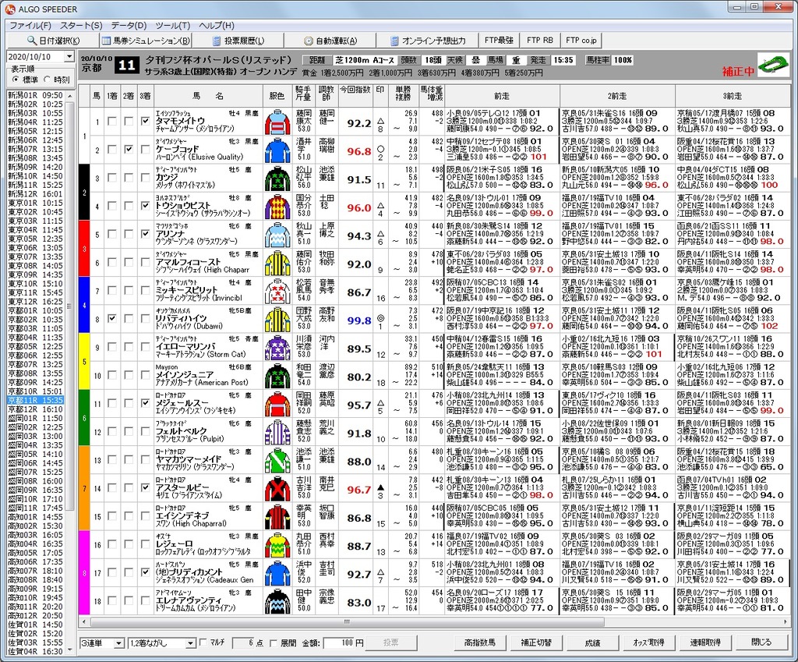The image size is (798, 662).
Task: Open 馬券シミュレーション toolbar button
Action: click(146, 41)
